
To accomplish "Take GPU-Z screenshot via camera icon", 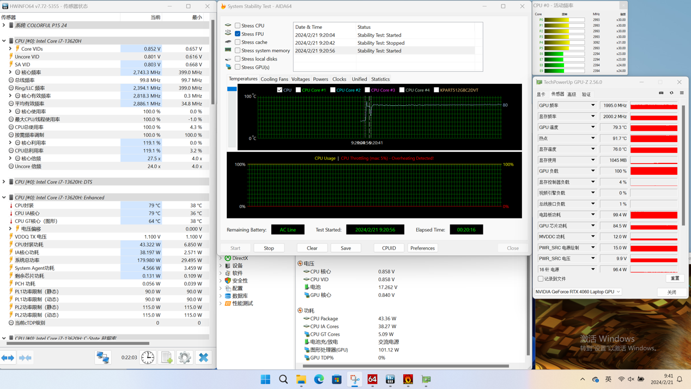I will click(661, 93).
